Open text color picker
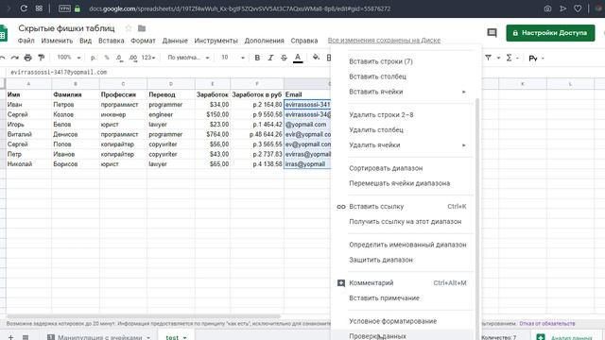Screen dimensions: 605x340 coord(298,58)
